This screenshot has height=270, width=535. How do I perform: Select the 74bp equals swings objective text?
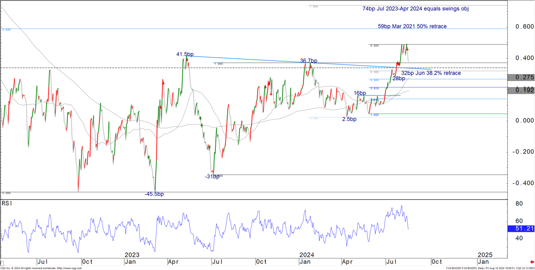416,9
